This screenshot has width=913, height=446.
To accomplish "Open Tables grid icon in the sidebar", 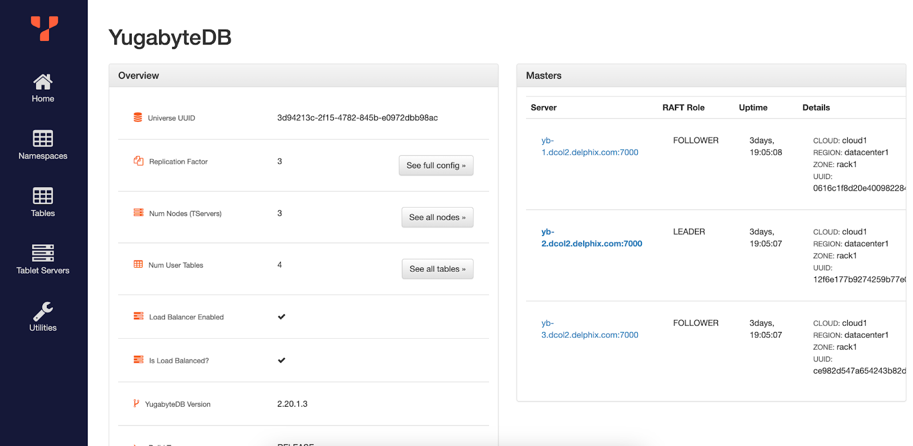I will coord(43,196).
